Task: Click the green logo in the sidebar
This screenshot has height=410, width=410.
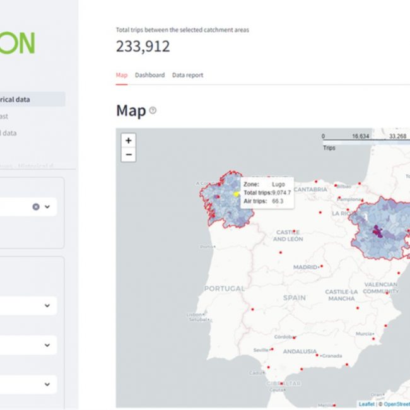Action: coord(18,43)
